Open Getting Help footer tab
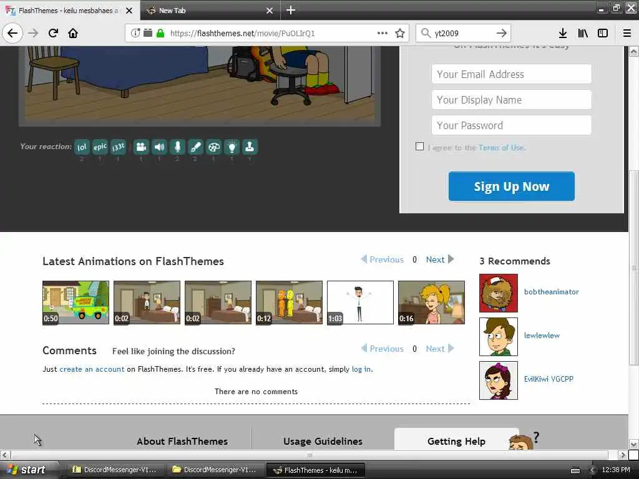 coord(456,441)
